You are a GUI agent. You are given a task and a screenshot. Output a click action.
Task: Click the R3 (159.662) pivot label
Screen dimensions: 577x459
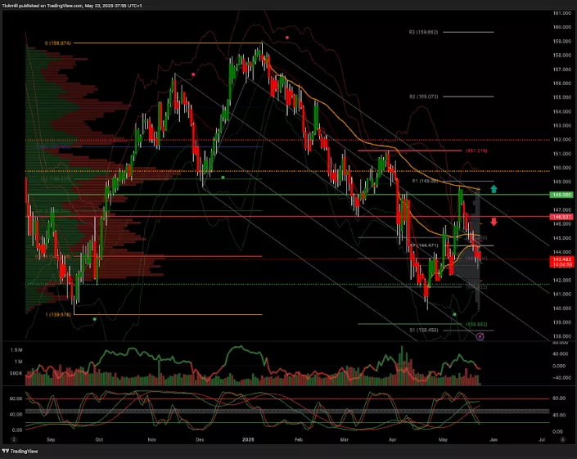pyautogui.click(x=424, y=32)
